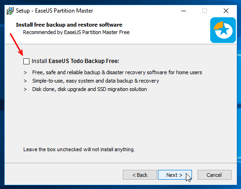Click the chevron before "Free, safe and reliable"
241x189 pixels.
pos(25,73)
